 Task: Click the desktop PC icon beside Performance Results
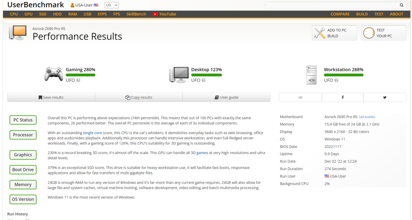coord(18,33)
